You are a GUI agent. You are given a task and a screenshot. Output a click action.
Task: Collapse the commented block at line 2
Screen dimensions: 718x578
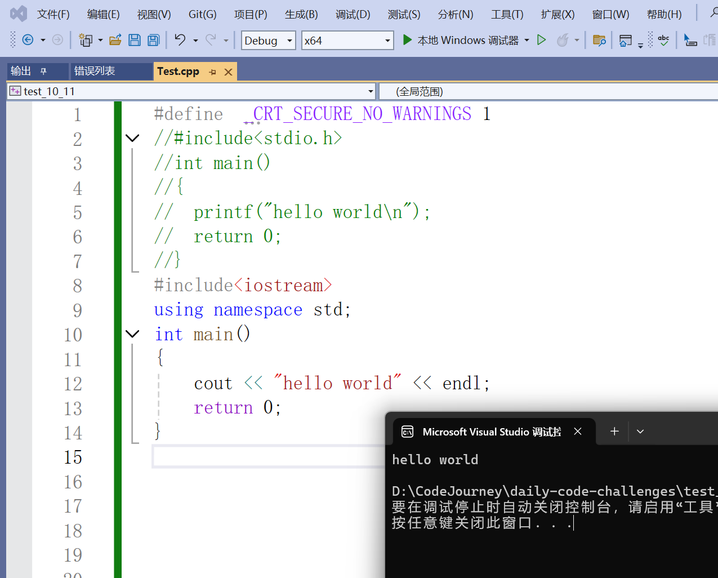point(132,138)
